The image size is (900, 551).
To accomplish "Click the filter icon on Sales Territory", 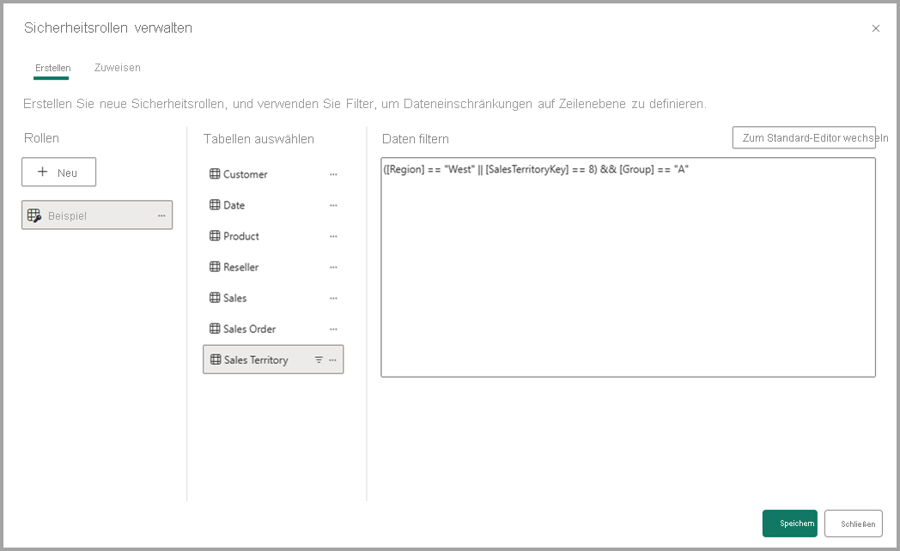I will [x=319, y=360].
